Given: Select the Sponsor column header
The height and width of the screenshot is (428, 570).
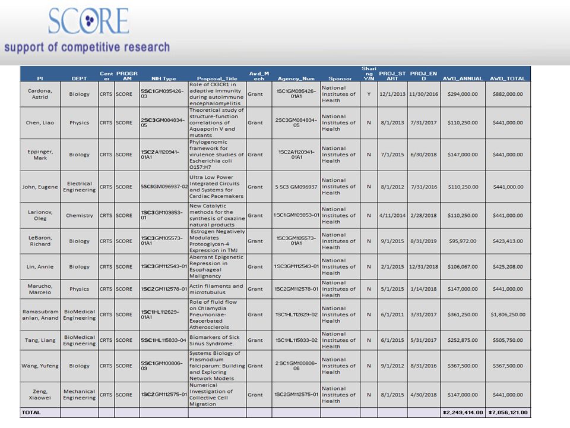Looking at the screenshot, I should pyautogui.click(x=340, y=78).
